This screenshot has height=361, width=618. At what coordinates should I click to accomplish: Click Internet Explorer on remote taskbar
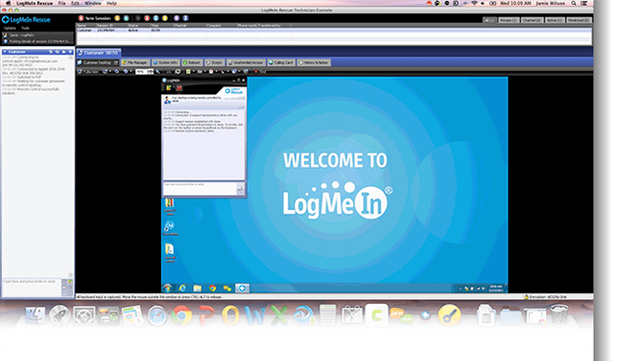(x=182, y=288)
